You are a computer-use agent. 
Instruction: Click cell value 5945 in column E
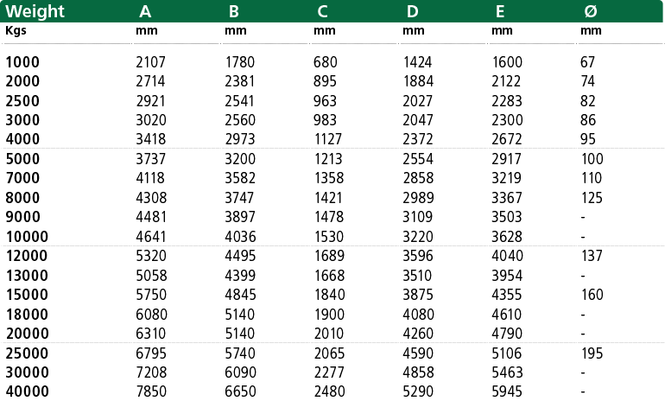(x=507, y=391)
